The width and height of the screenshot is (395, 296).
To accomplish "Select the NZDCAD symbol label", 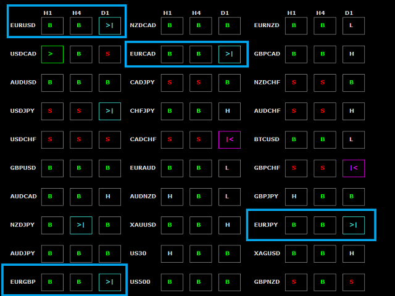I will pos(143,25).
